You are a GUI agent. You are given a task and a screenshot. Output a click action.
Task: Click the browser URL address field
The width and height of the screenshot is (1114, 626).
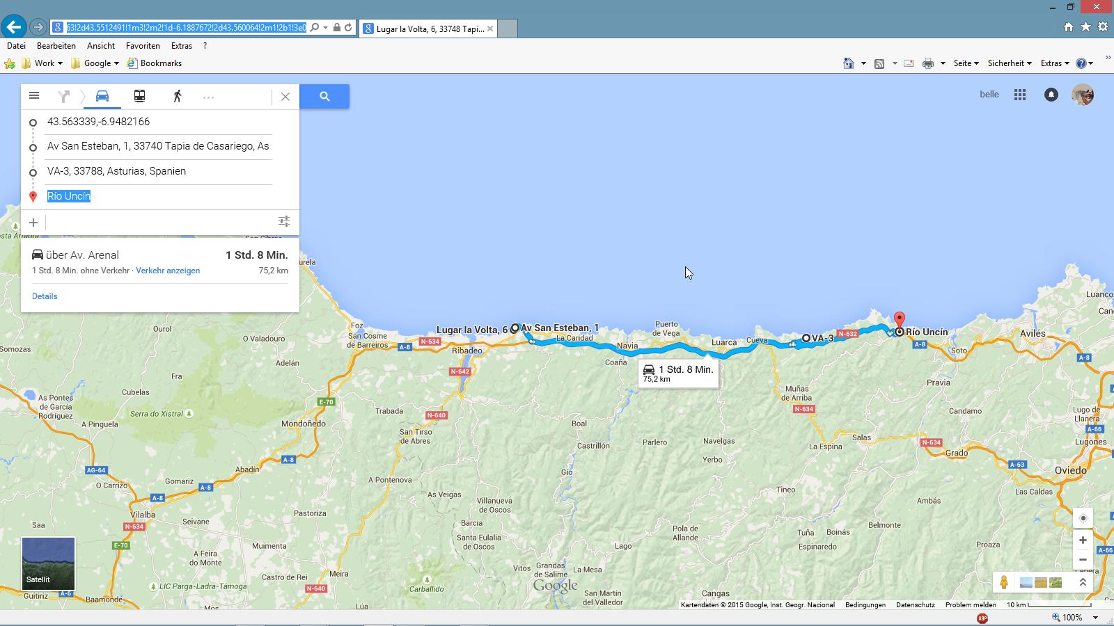click(x=187, y=28)
